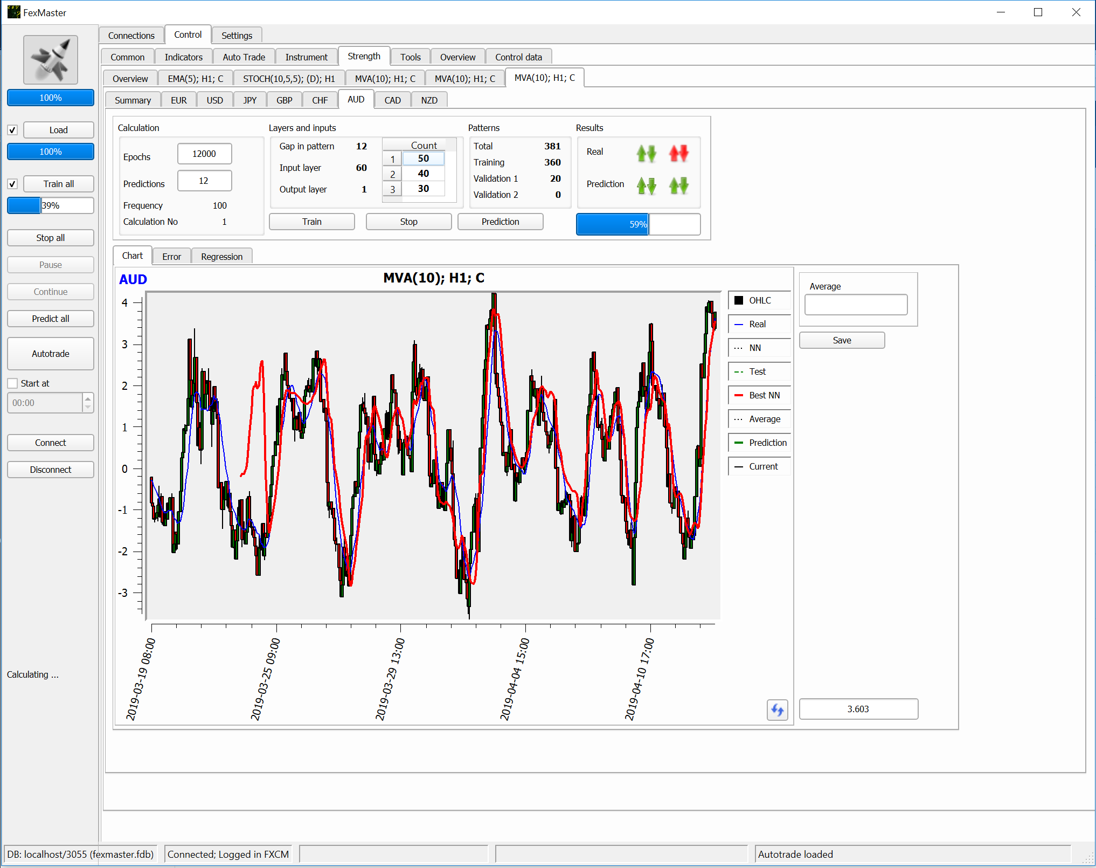Click the blue refresh chart icon

[777, 709]
